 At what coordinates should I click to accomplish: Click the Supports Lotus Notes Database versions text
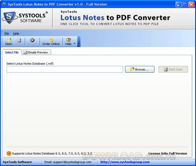[52, 153]
